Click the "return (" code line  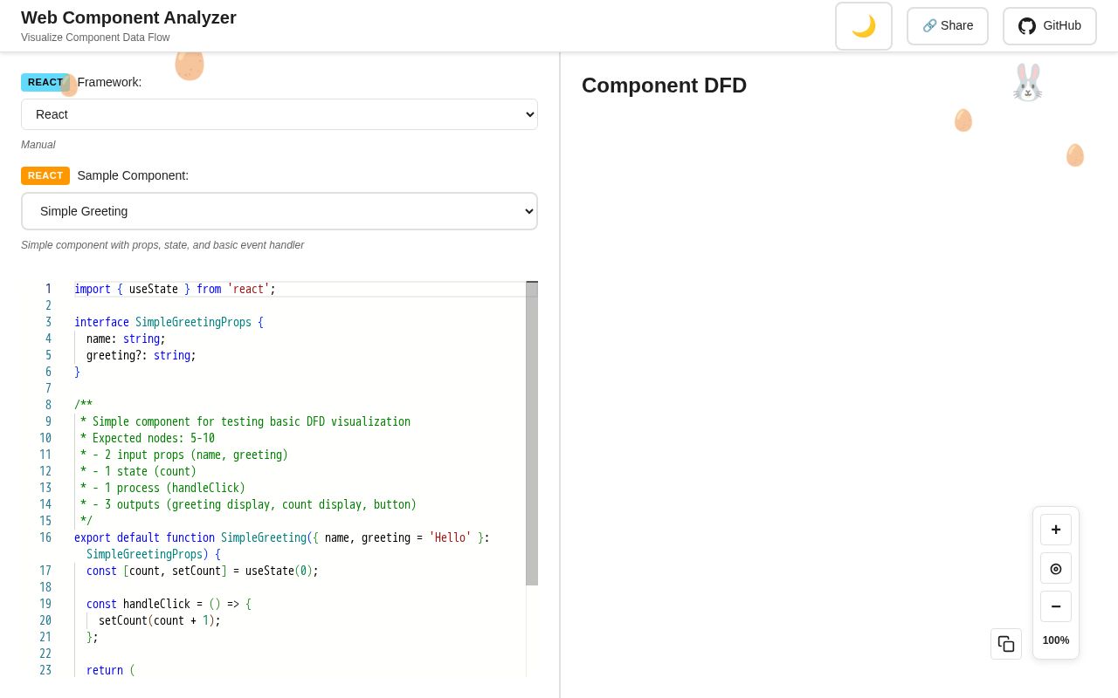(x=111, y=670)
